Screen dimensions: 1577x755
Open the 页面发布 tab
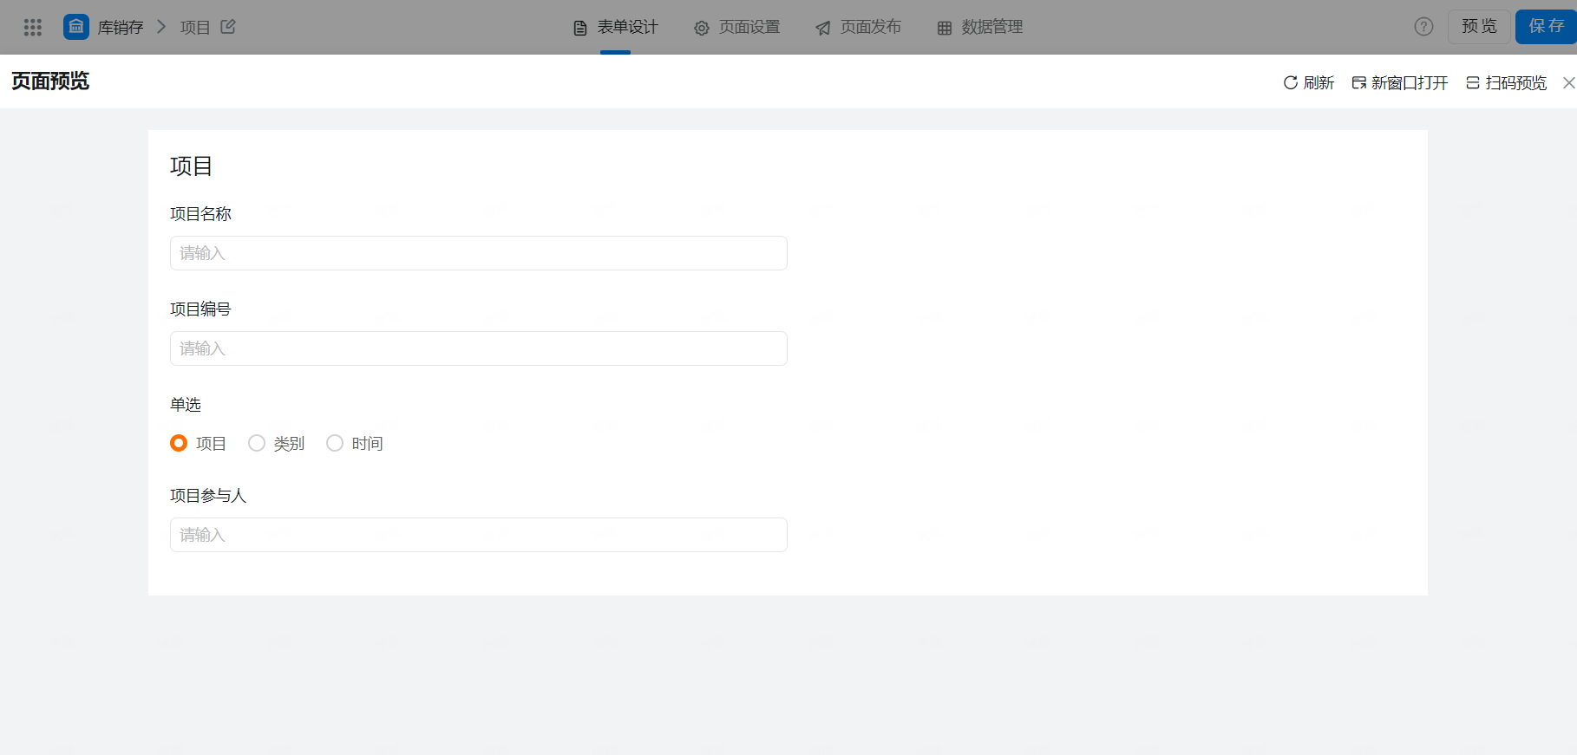coord(859,28)
